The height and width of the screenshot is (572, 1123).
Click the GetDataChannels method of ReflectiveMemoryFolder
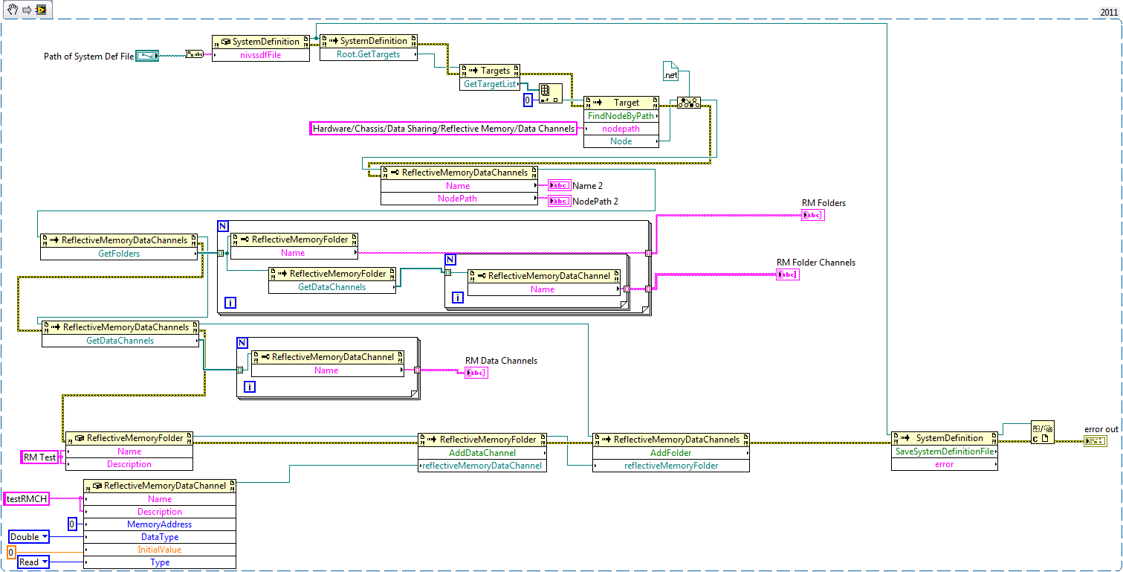[x=332, y=287]
